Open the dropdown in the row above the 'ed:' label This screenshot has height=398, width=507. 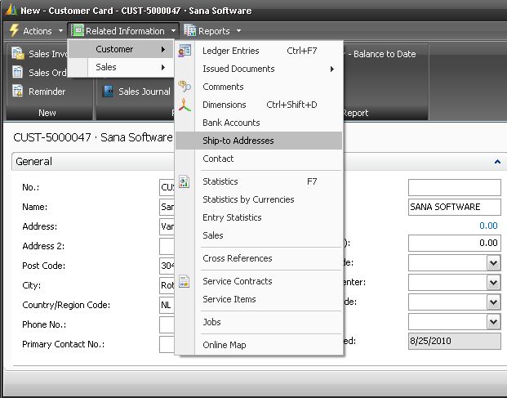493,322
